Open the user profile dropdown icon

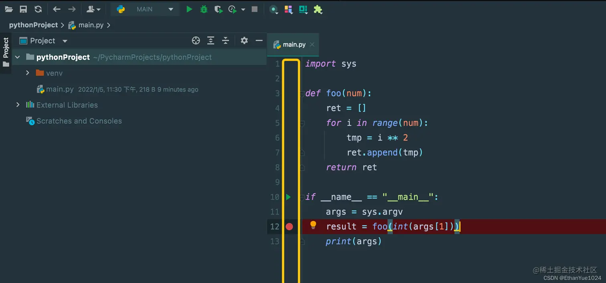[x=93, y=9]
